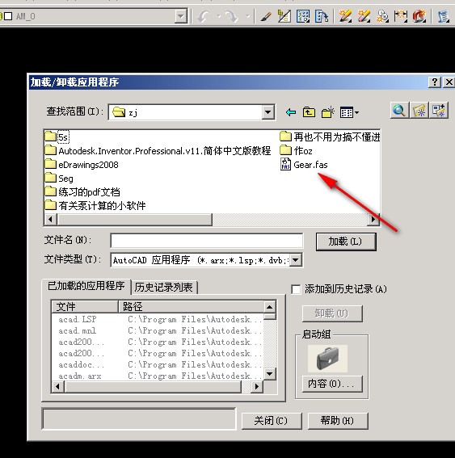Open the Redo history dropdown arrow
Viewport: 455px width, 458px height.
point(247,16)
